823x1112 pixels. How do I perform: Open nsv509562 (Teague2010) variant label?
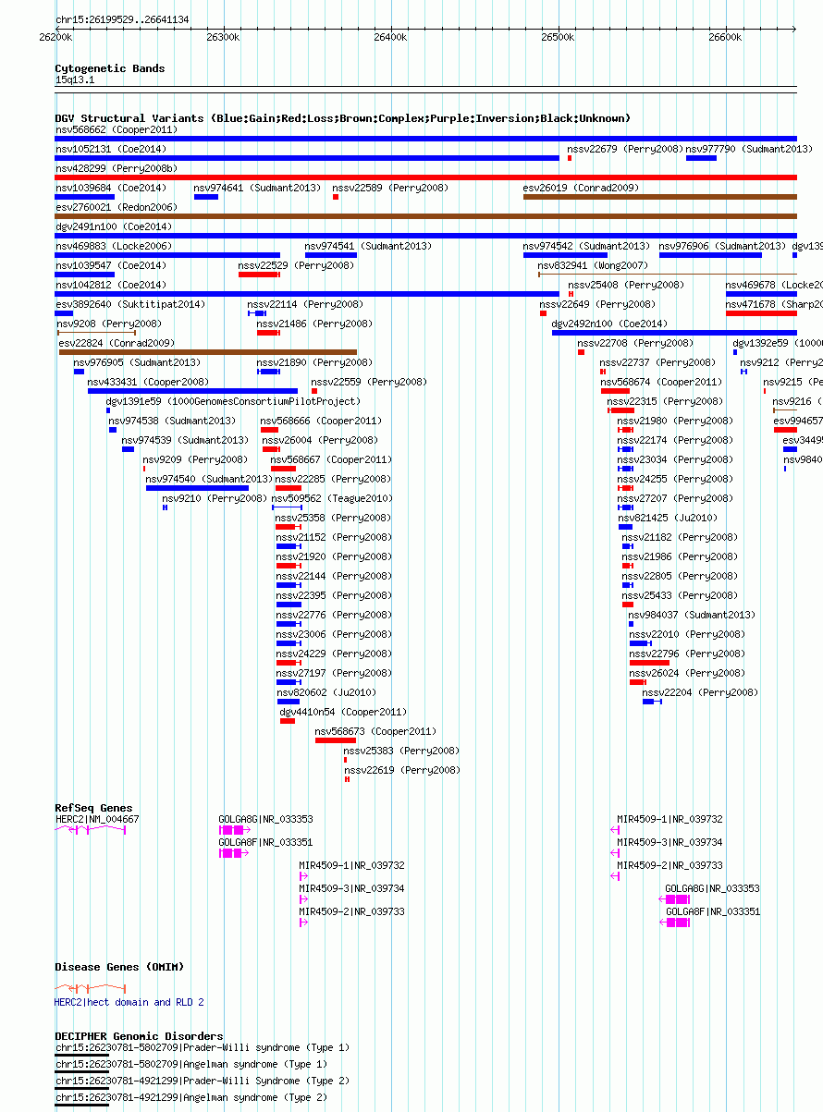(x=332, y=498)
